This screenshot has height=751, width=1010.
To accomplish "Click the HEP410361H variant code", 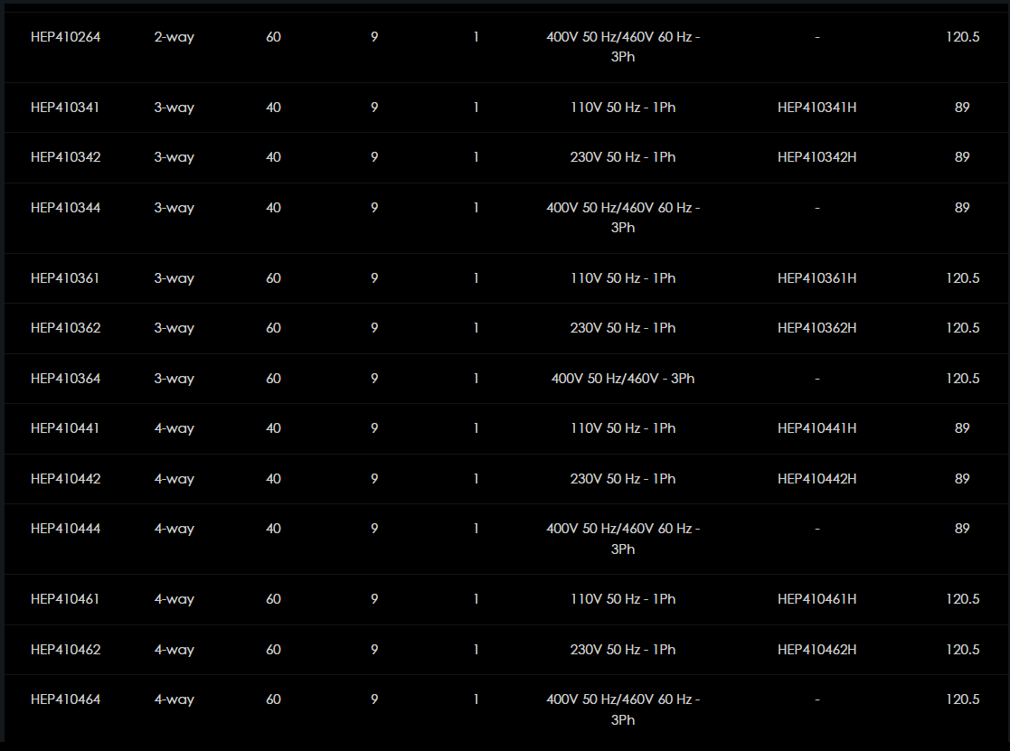I will pyautogui.click(x=816, y=278).
